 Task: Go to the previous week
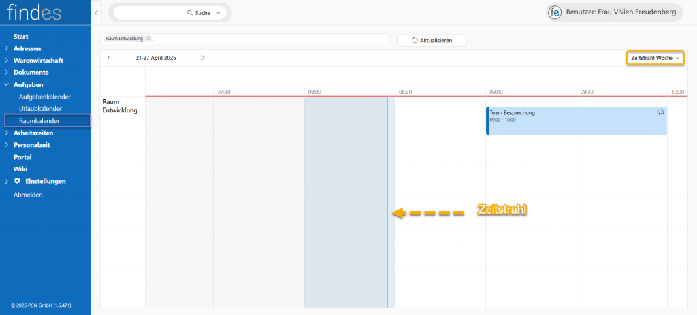point(110,58)
